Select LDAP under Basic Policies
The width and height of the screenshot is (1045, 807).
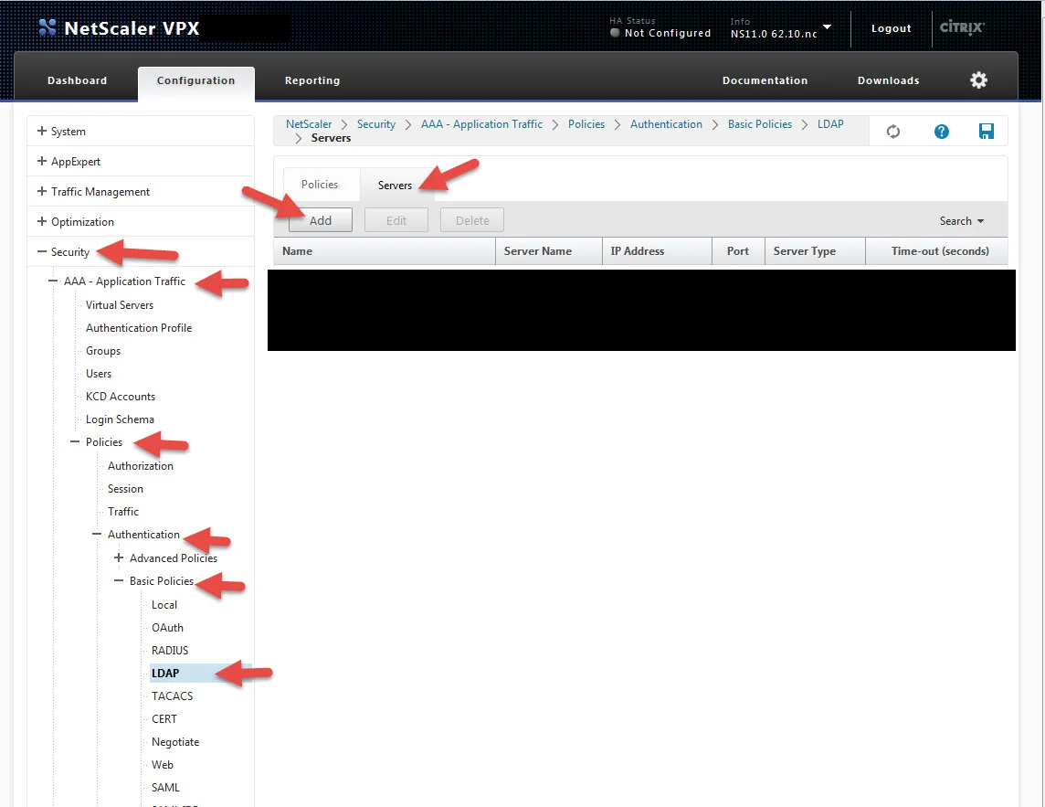pyautogui.click(x=165, y=673)
